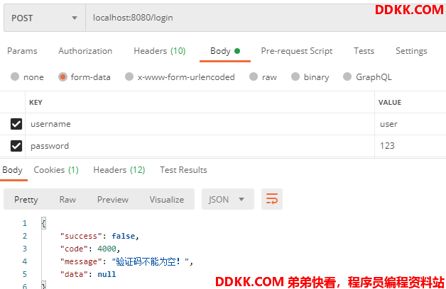
Task: Click the value cell containing 123
Action: [x=410, y=146]
